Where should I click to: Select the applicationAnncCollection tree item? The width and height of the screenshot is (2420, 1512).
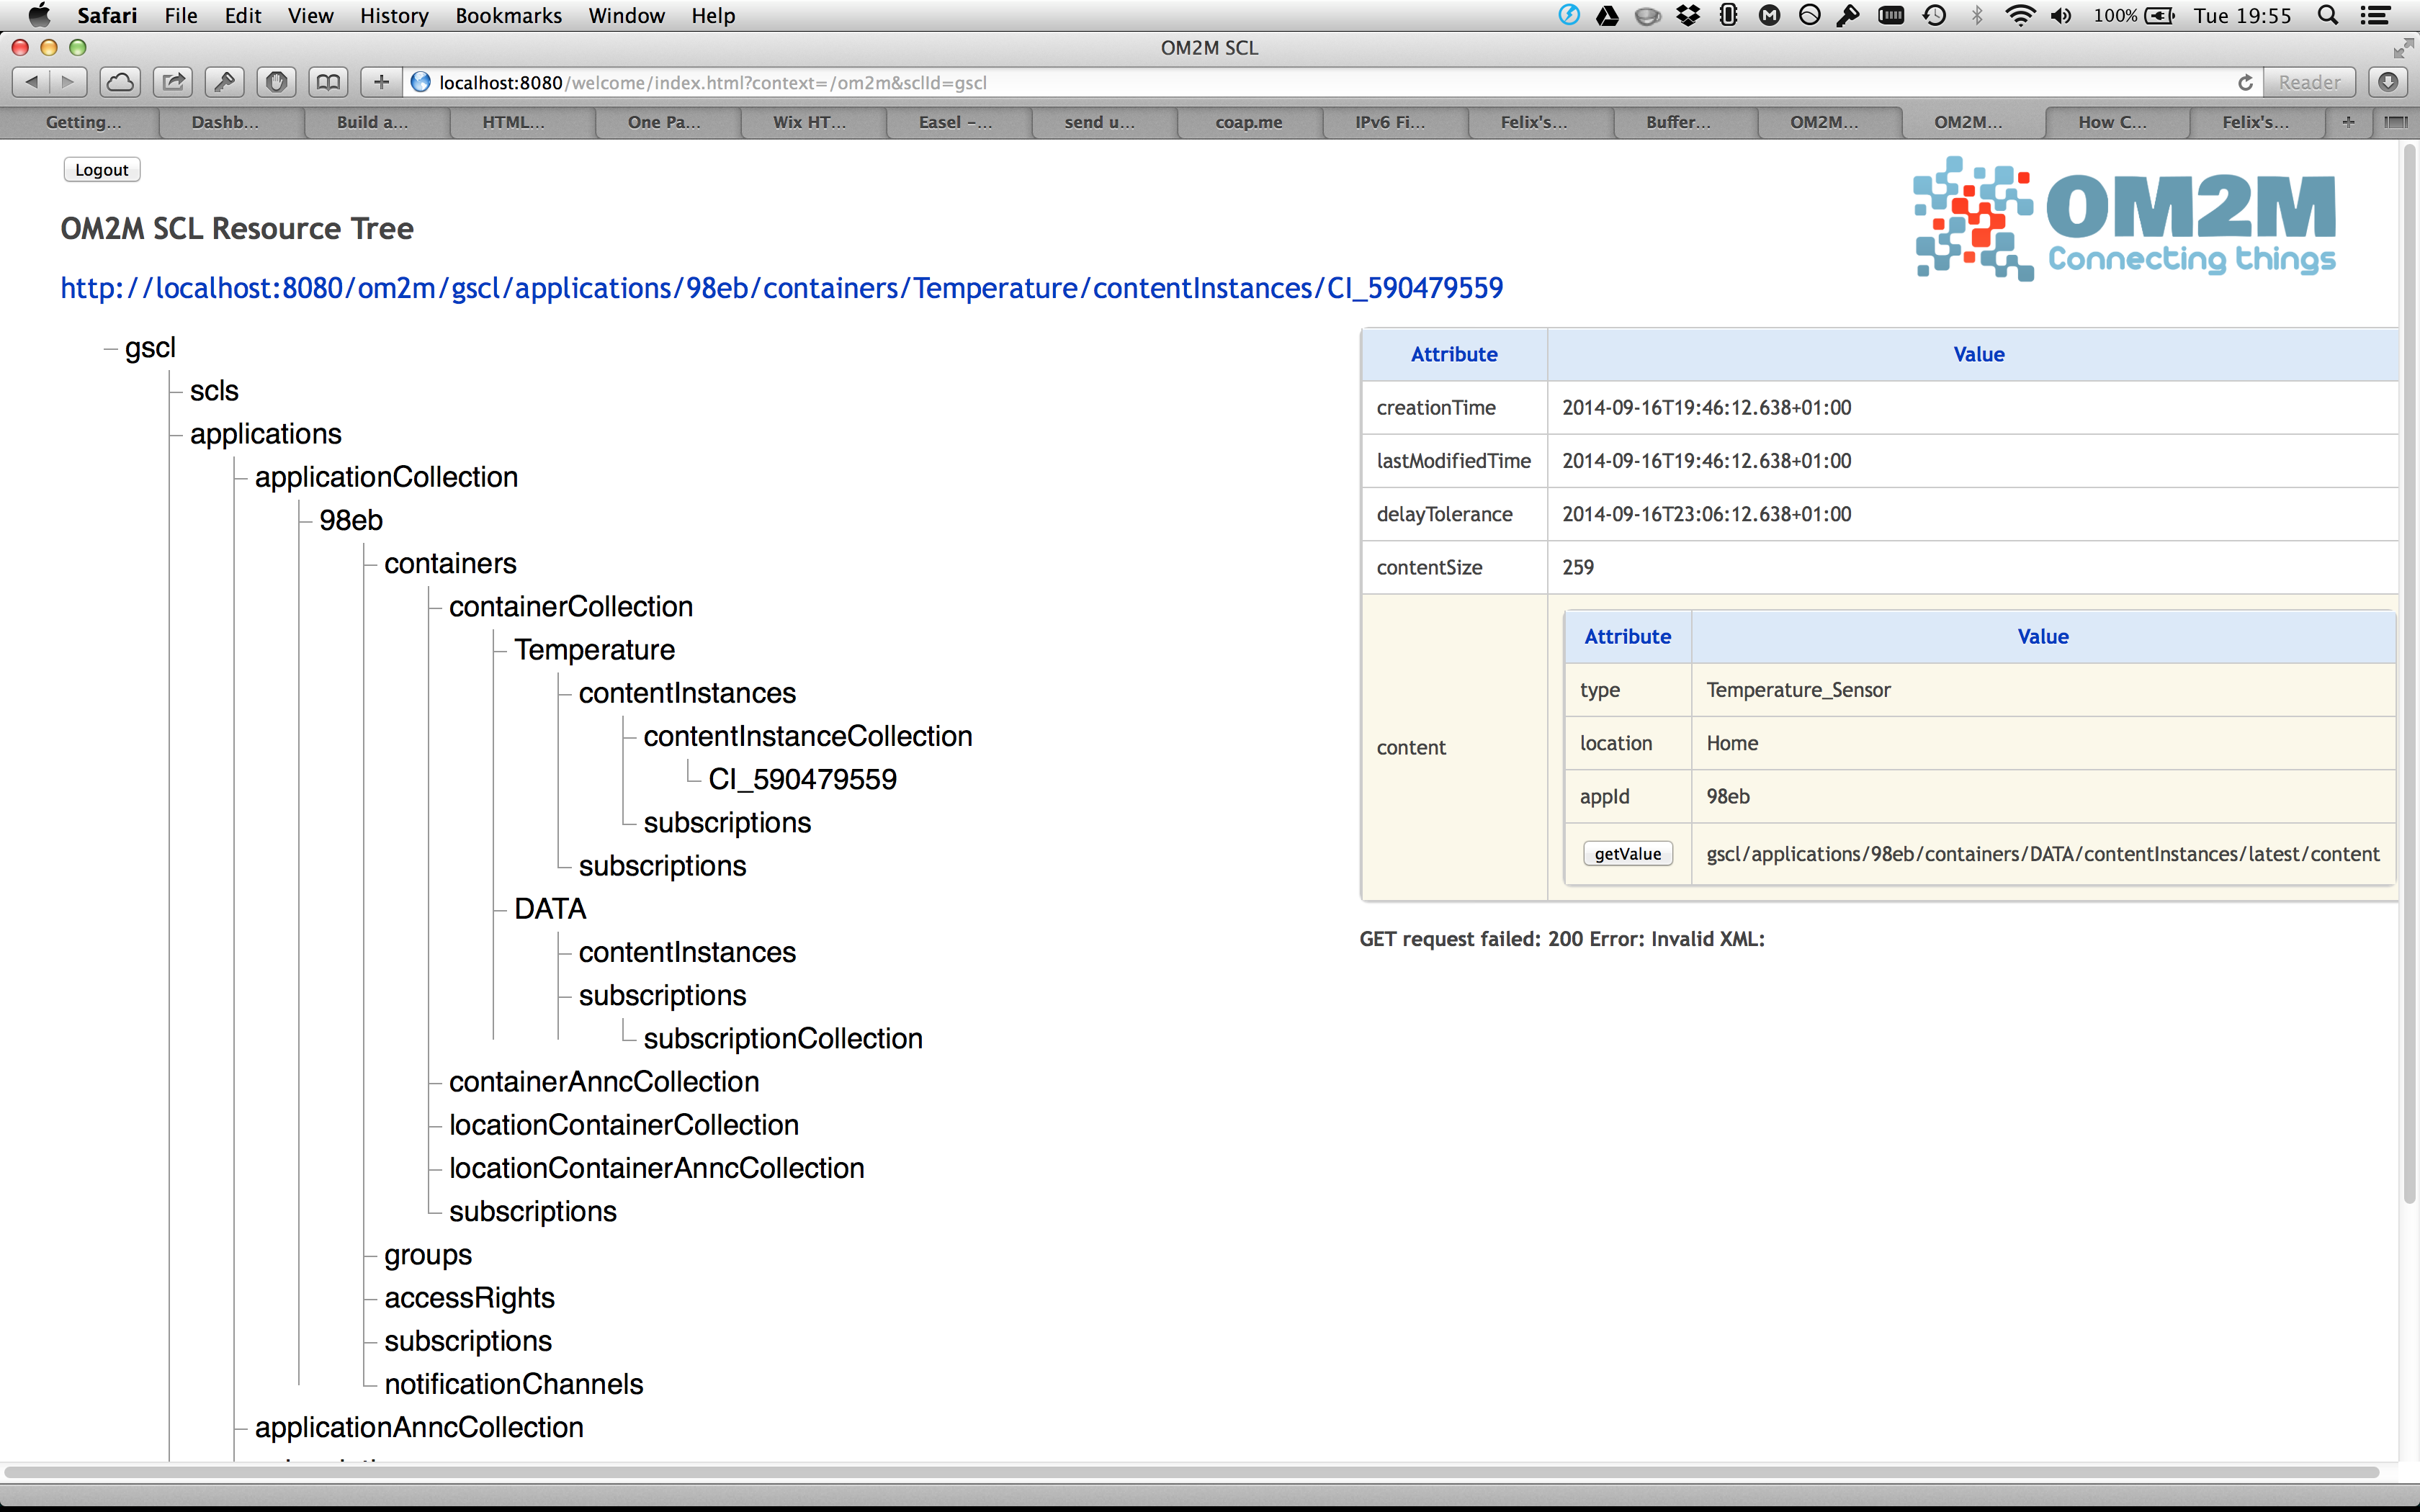[x=419, y=1427]
